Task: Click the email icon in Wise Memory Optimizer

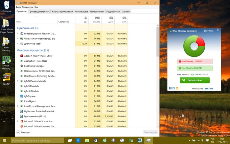Action: [x=177, y=88]
